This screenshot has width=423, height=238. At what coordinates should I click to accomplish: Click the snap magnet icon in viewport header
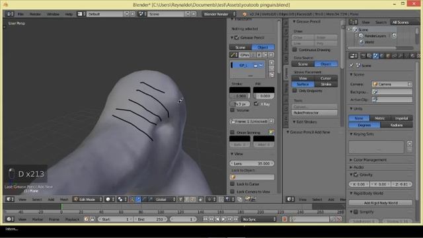tap(221, 200)
